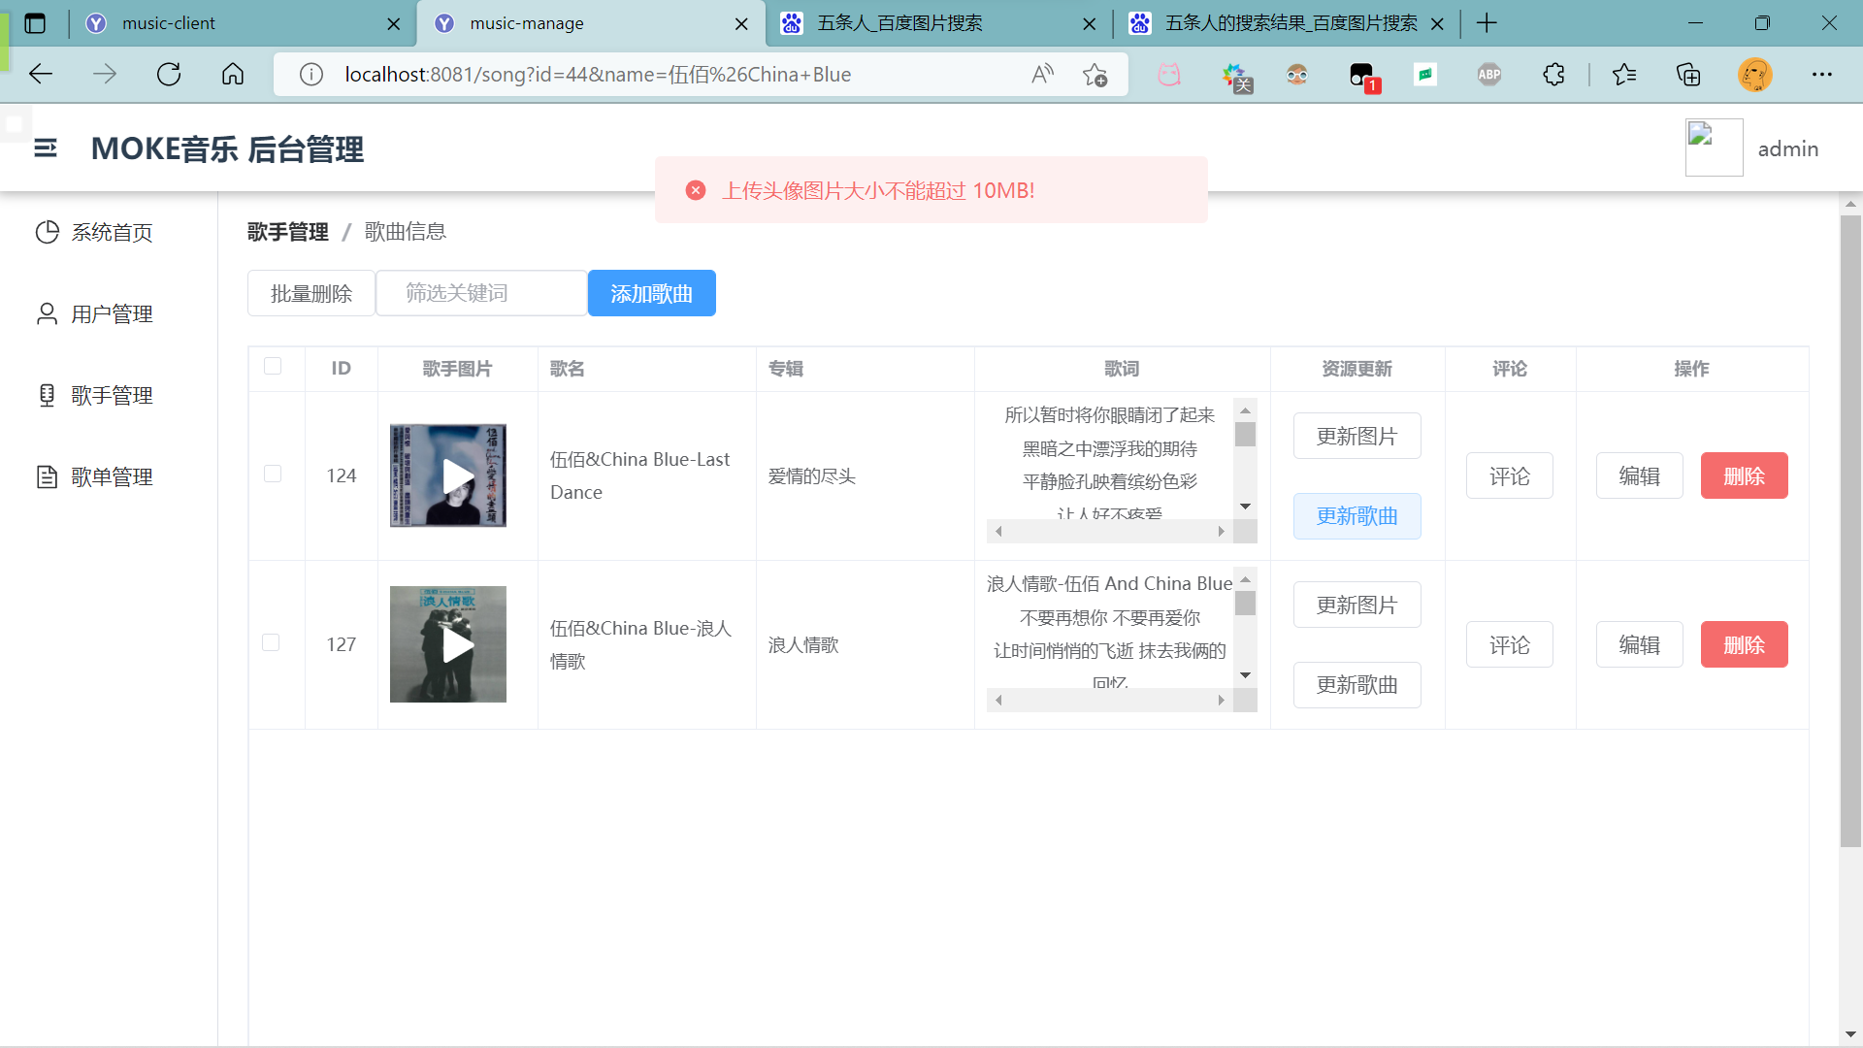Open the sidebar hamburger menu
The image size is (1863, 1048).
(45, 147)
